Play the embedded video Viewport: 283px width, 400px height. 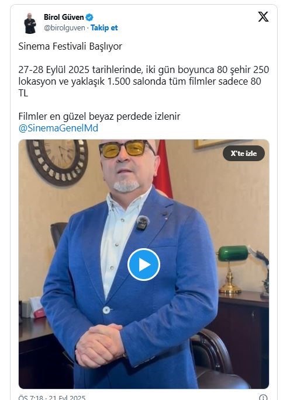(x=144, y=265)
